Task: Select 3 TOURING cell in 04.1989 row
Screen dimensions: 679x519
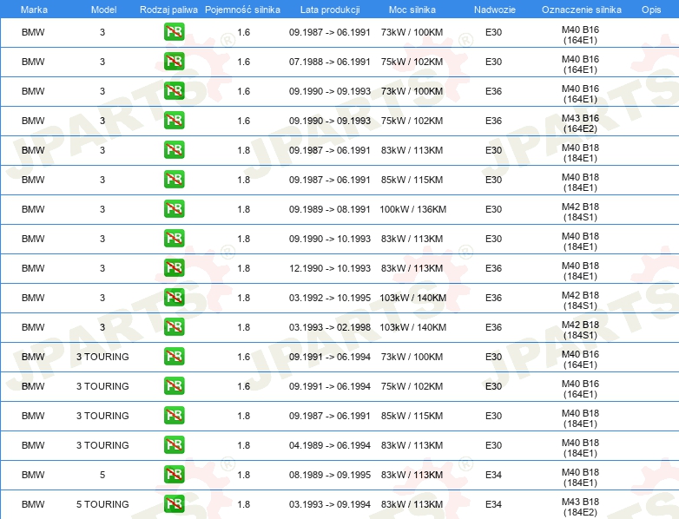Action: click(x=102, y=445)
